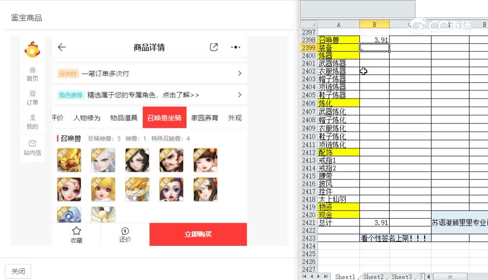Open the winking girl summon thumbnail
This screenshot has width=488, height=280.
206,160
